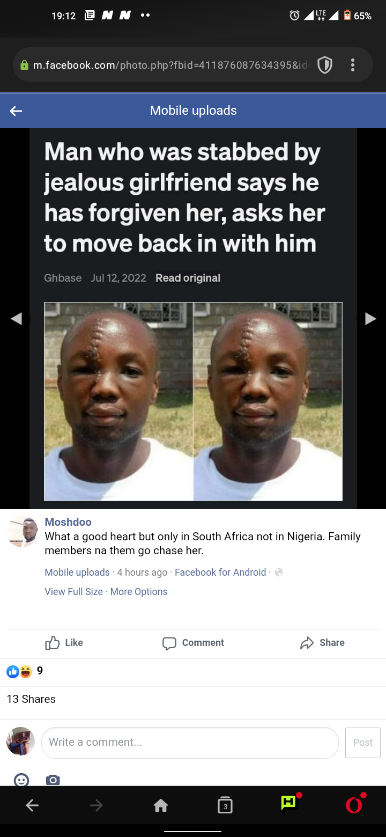This screenshot has width=386, height=837.
Task: Navigate back with browser bottom arrow
Action: [x=32, y=805]
